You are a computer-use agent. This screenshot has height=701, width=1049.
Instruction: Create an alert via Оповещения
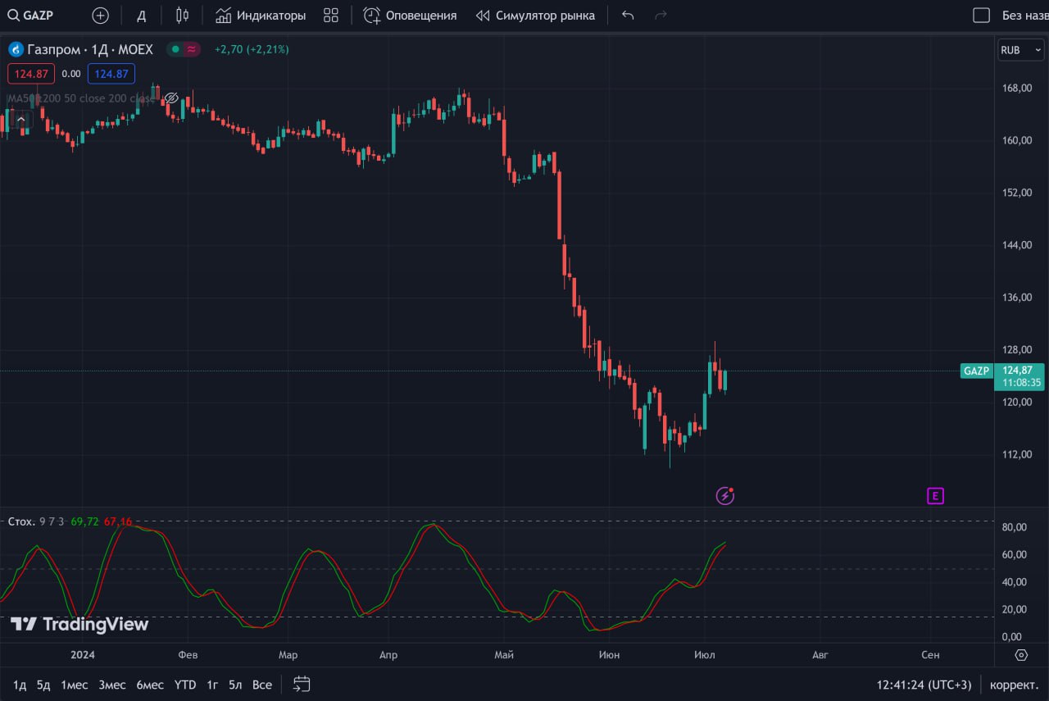[x=410, y=15]
